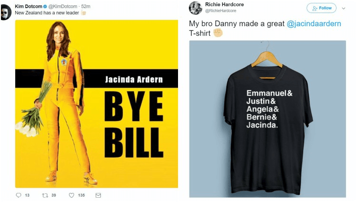Open Kim Dotcom's profile avatar
The height and width of the screenshot is (202, 357).
[x=5, y=12]
